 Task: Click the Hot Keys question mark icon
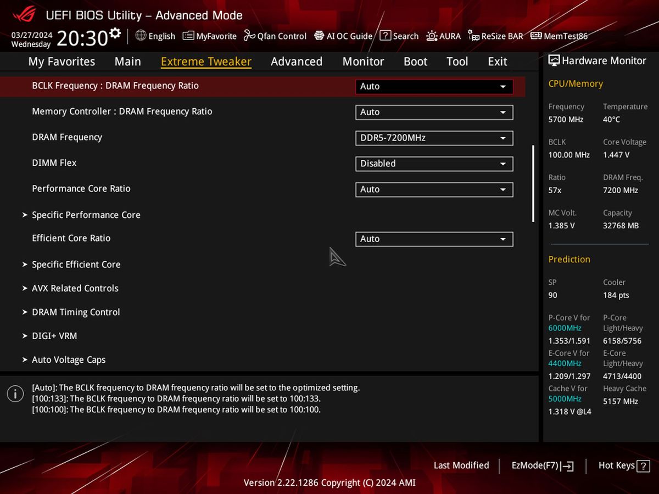pyautogui.click(x=643, y=465)
